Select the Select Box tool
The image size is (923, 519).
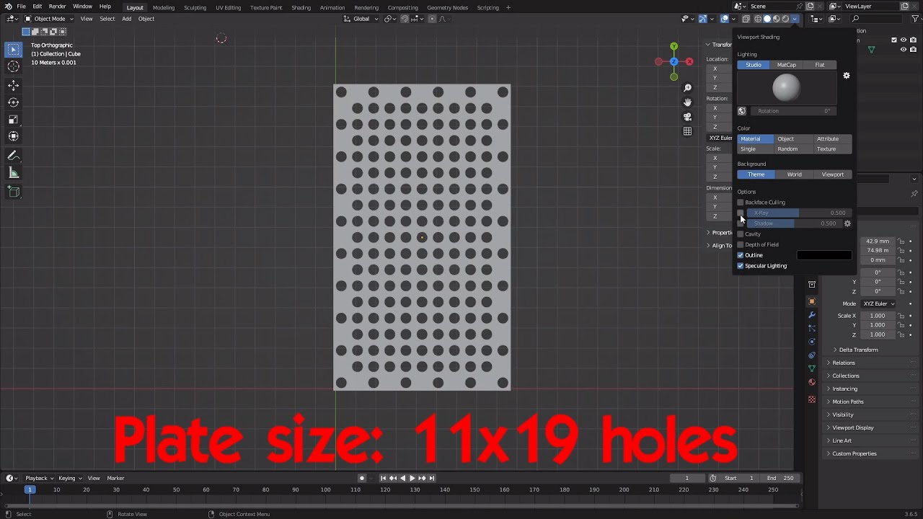point(13,50)
